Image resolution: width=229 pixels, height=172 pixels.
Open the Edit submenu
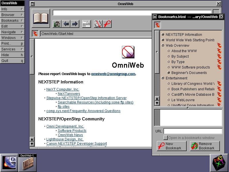tap(12, 26)
